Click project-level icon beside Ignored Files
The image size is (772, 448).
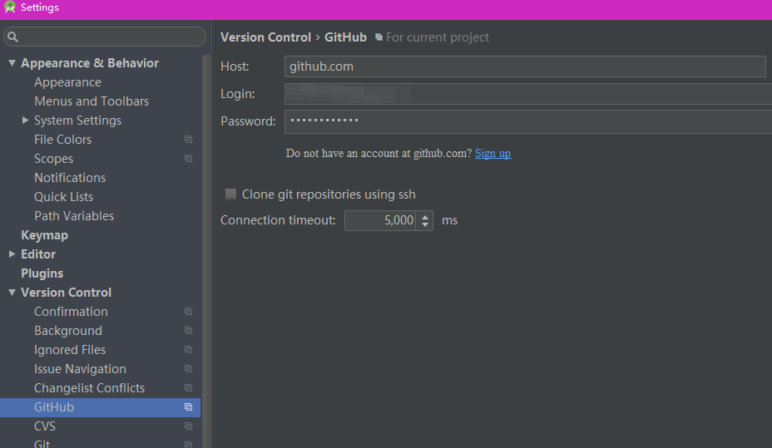click(x=188, y=350)
